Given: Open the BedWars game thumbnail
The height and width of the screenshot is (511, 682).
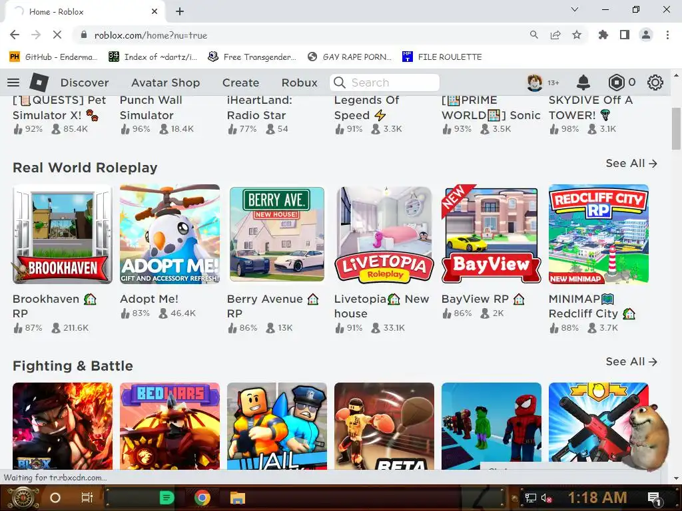Looking at the screenshot, I should (x=170, y=426).
